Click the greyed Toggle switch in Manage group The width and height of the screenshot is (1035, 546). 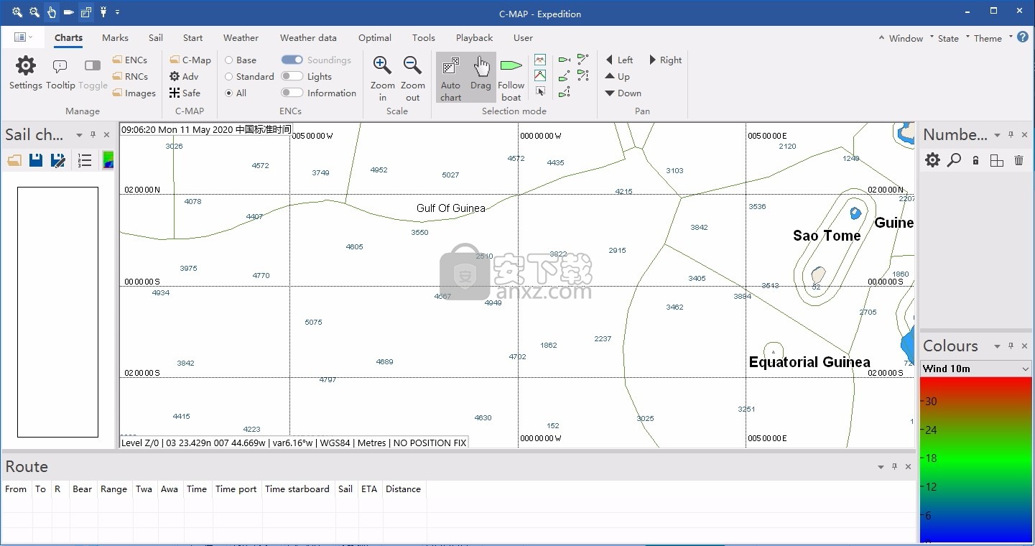point(93,65)
